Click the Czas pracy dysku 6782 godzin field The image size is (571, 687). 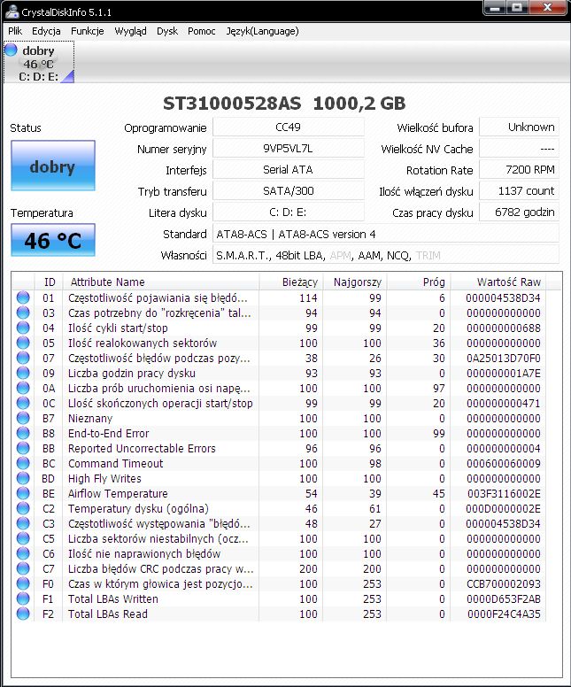(x=520, y=212)
